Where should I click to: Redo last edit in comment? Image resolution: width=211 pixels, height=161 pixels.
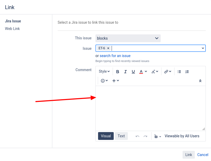click(x=145, y=136)
